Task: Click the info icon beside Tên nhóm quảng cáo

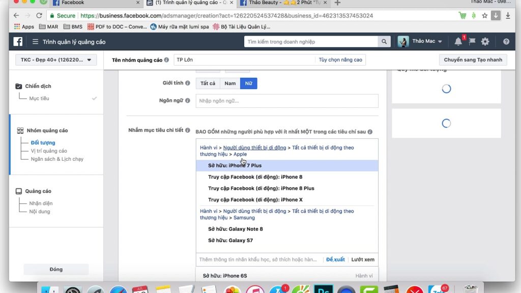Action: pyautogui.click(x=166, y=60)
